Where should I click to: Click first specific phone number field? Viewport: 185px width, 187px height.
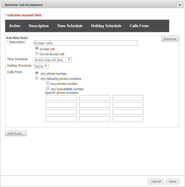(61, 98)
